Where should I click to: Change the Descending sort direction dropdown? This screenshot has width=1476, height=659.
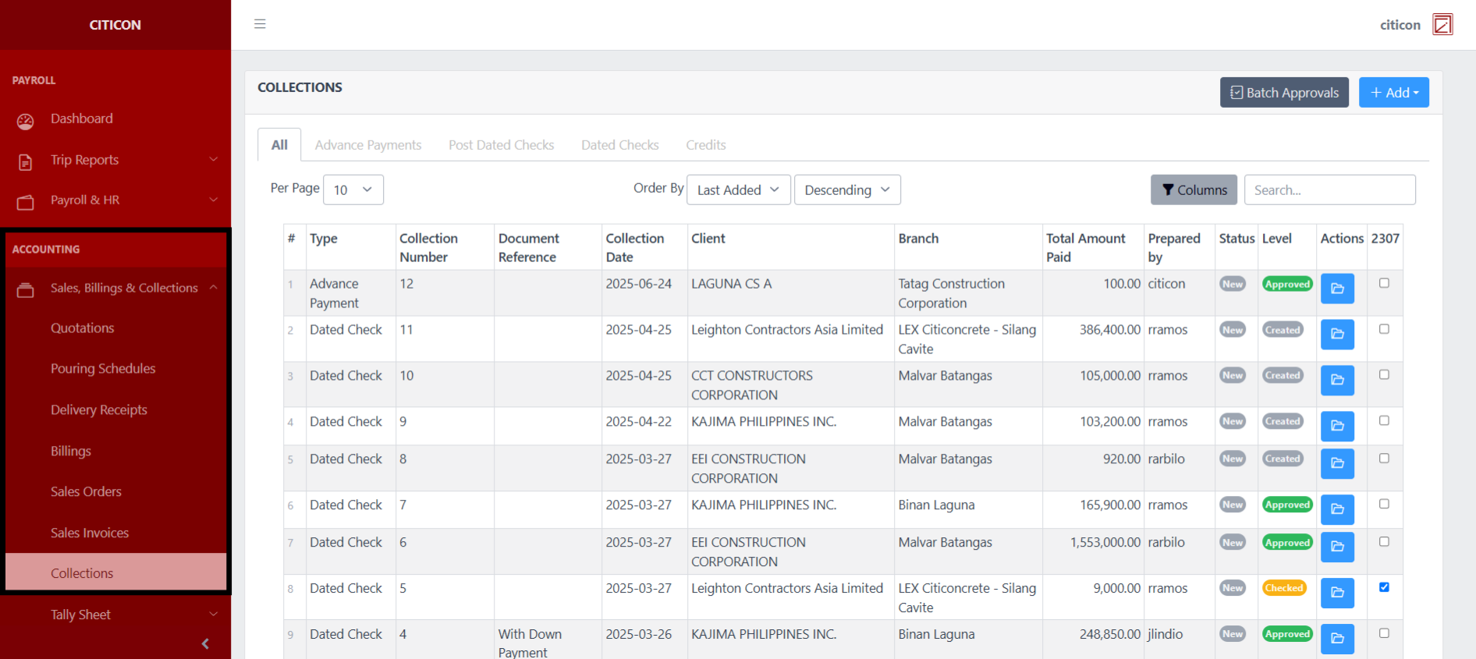click(x=846, y=190)
